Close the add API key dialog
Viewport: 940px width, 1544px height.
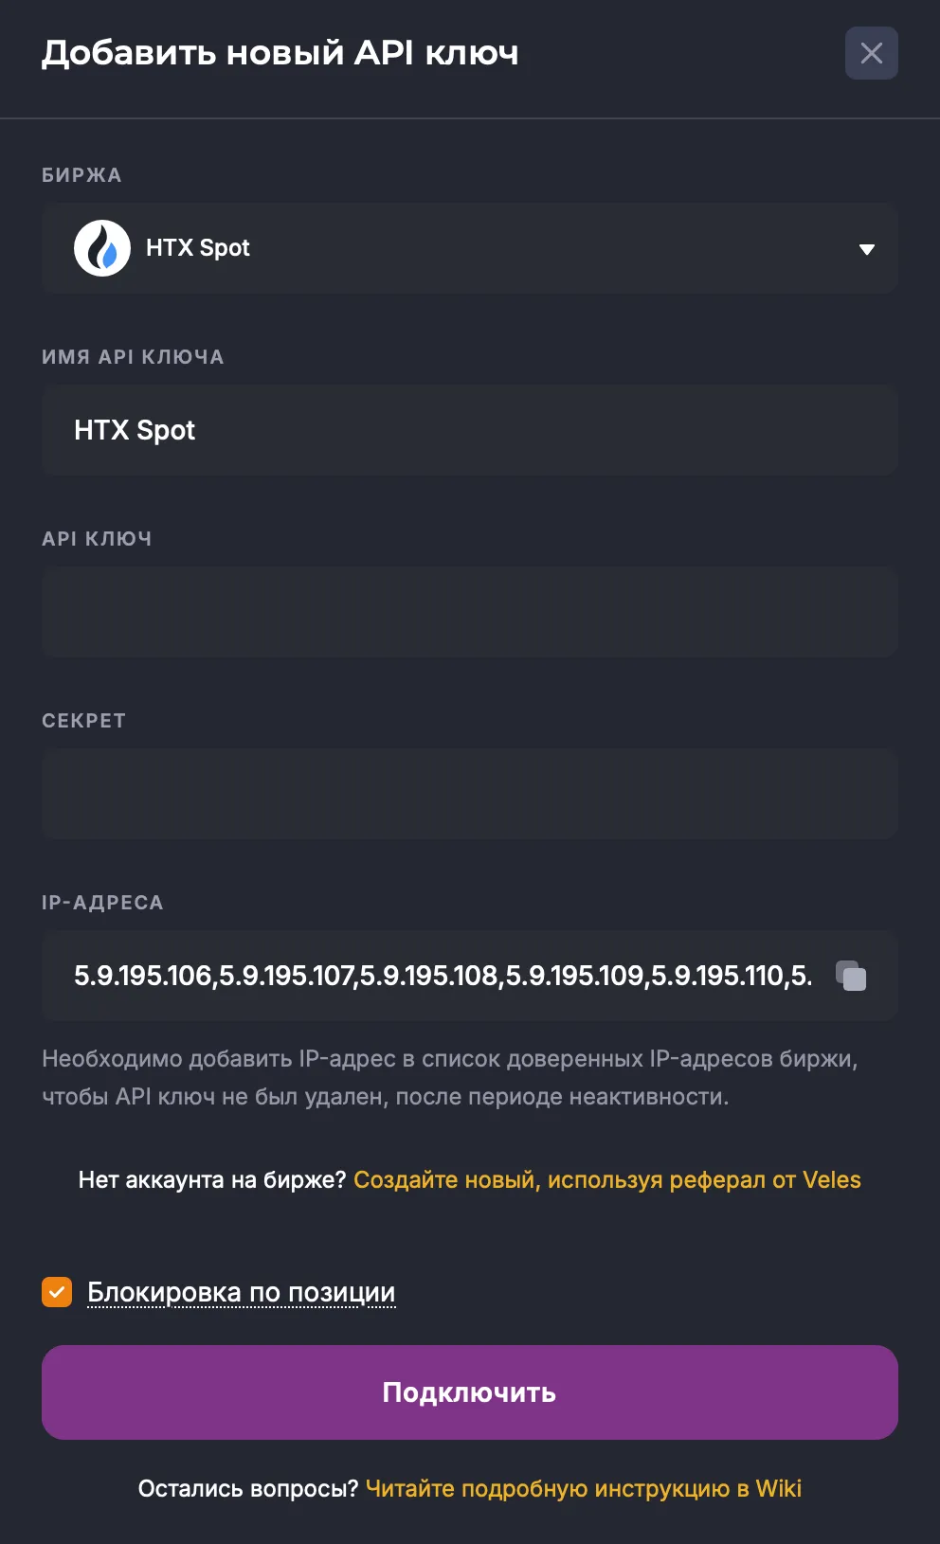coord(871,53)
